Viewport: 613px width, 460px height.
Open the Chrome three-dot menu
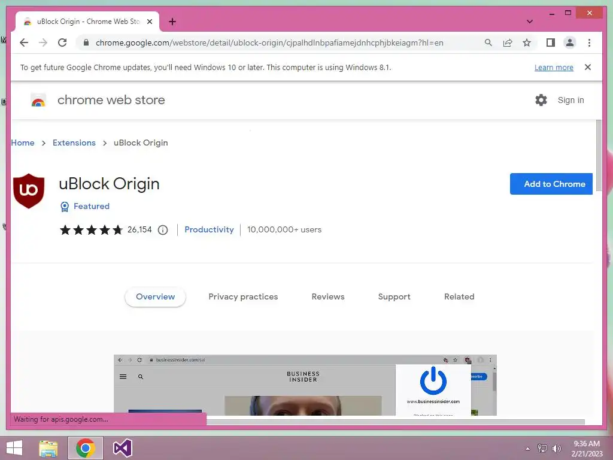click(589, 43)
